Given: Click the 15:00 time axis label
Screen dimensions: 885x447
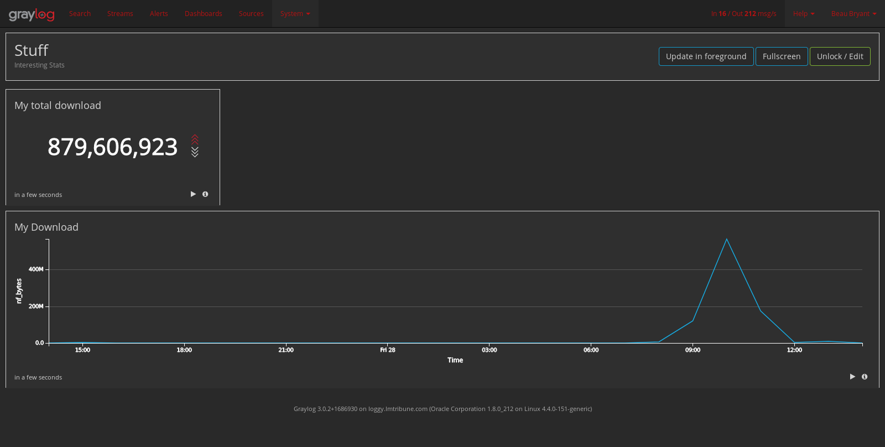Looking at the screenshot, I should [x=82, y=350].
